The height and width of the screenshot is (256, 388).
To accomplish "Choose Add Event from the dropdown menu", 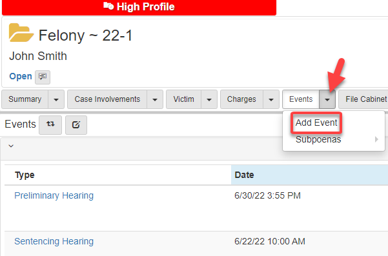I will (316, 123).
